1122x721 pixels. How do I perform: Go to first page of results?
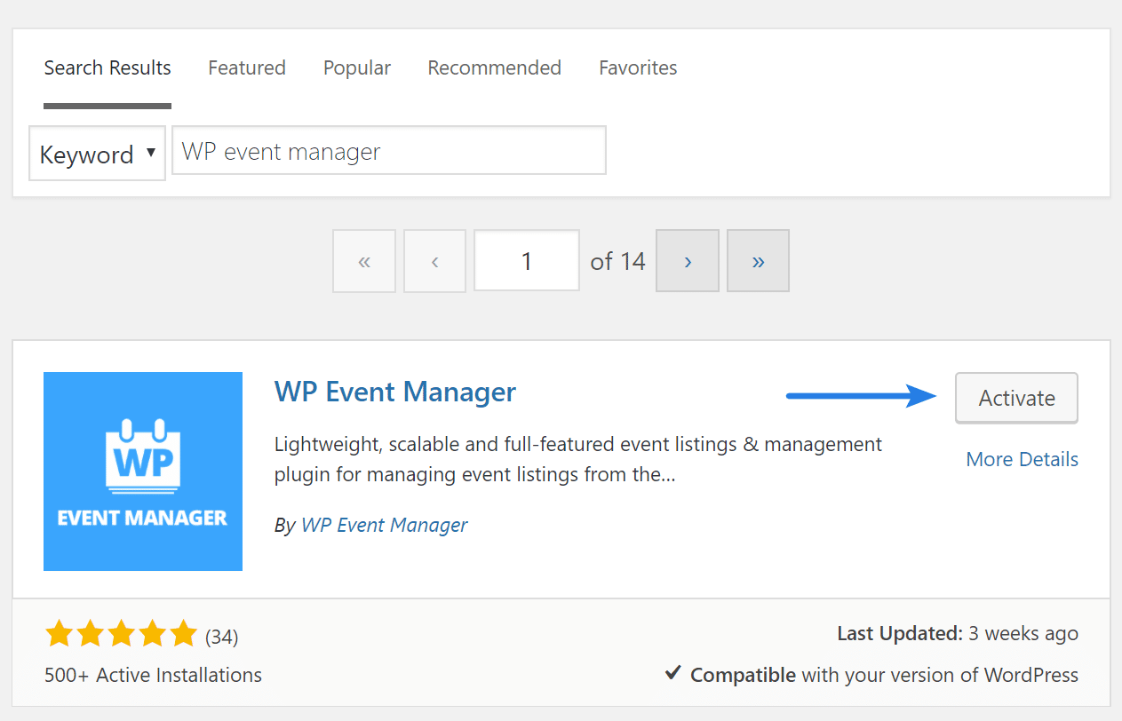[x=364, y=261]
